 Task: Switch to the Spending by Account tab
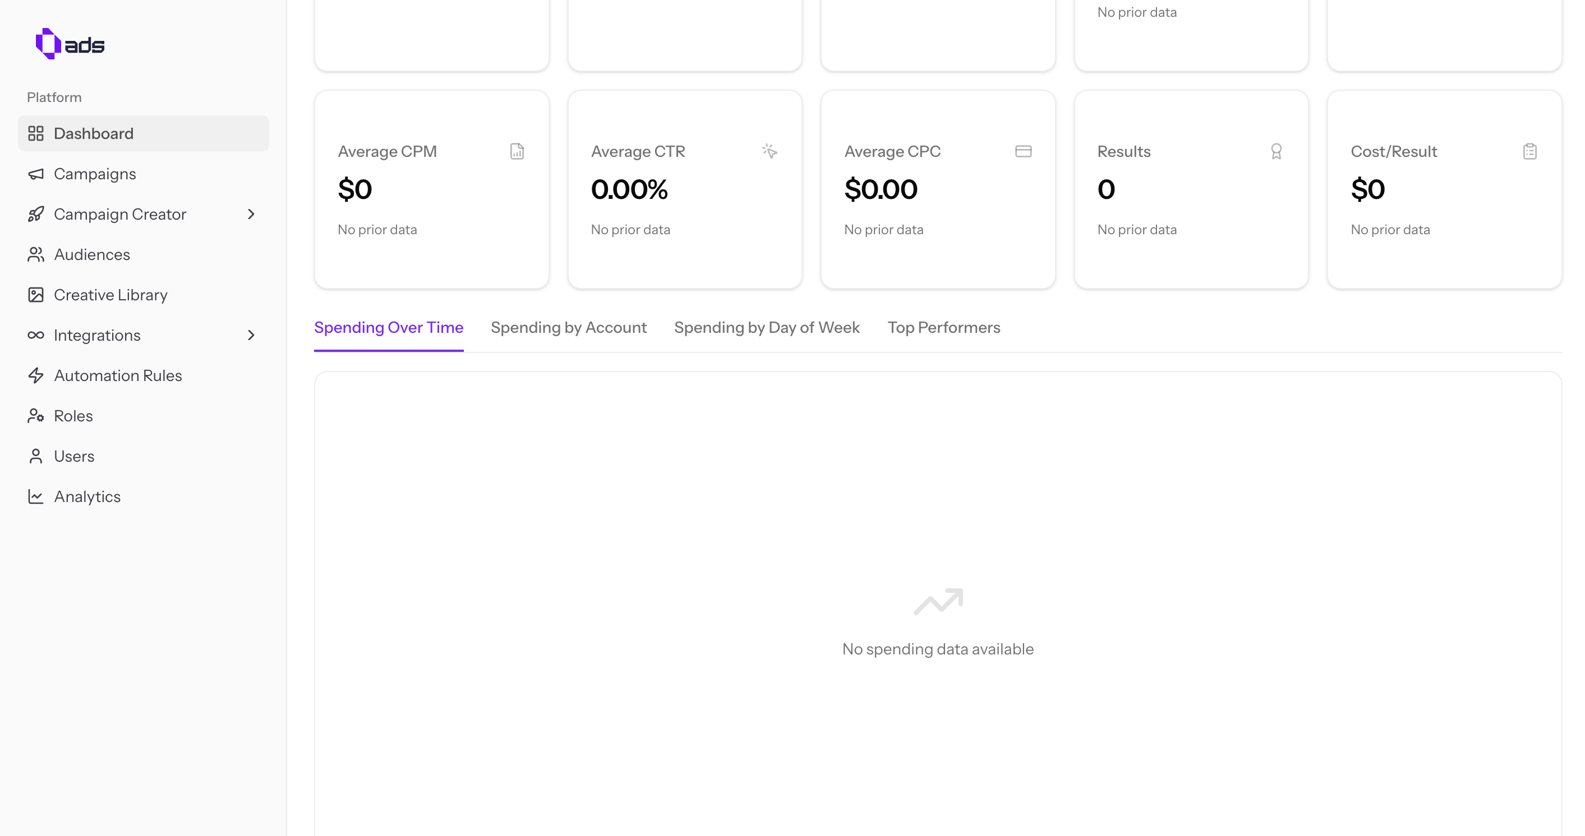[x=569, y=328]
